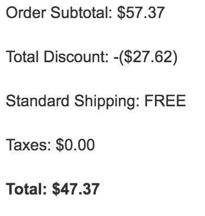Click the word "Total" in Total Discount line
205x216 pixels.
[x=23, y=57]
